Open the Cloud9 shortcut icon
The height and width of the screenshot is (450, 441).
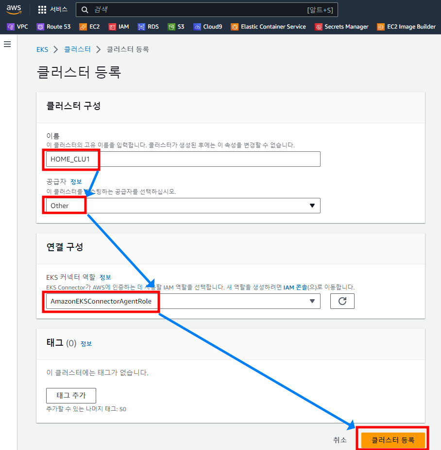(x=197, y=27)
